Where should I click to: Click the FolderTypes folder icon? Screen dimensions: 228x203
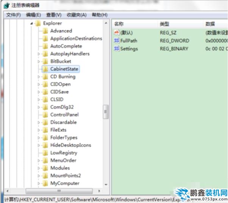click(45, 138)
